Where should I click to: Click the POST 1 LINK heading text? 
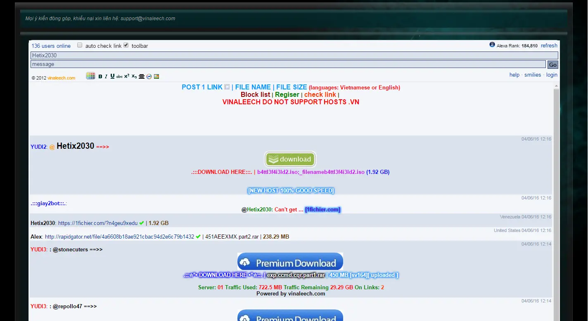[x=202, y=87]
